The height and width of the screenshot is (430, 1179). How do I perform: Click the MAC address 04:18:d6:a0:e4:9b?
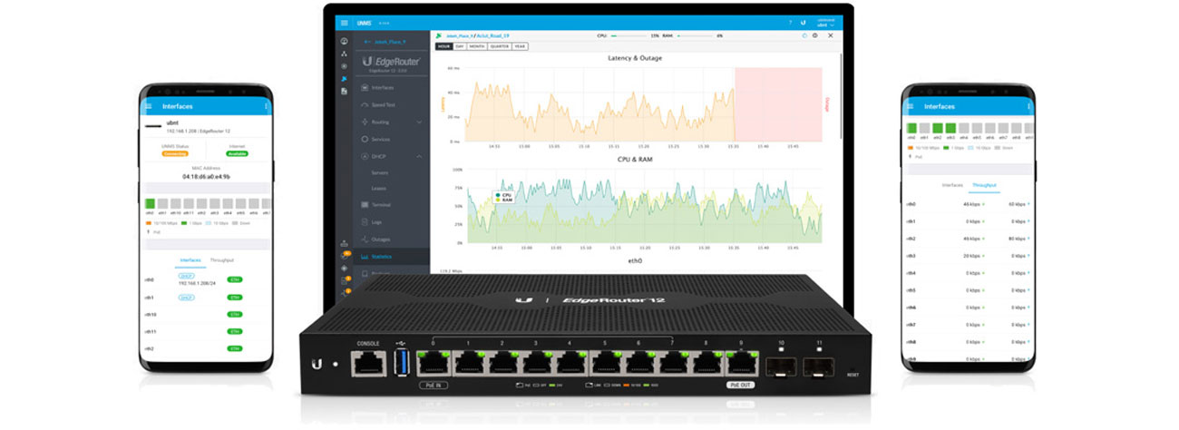(207, 177)
